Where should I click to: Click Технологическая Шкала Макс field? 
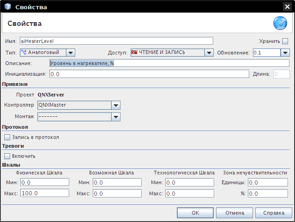pos(190,193)
